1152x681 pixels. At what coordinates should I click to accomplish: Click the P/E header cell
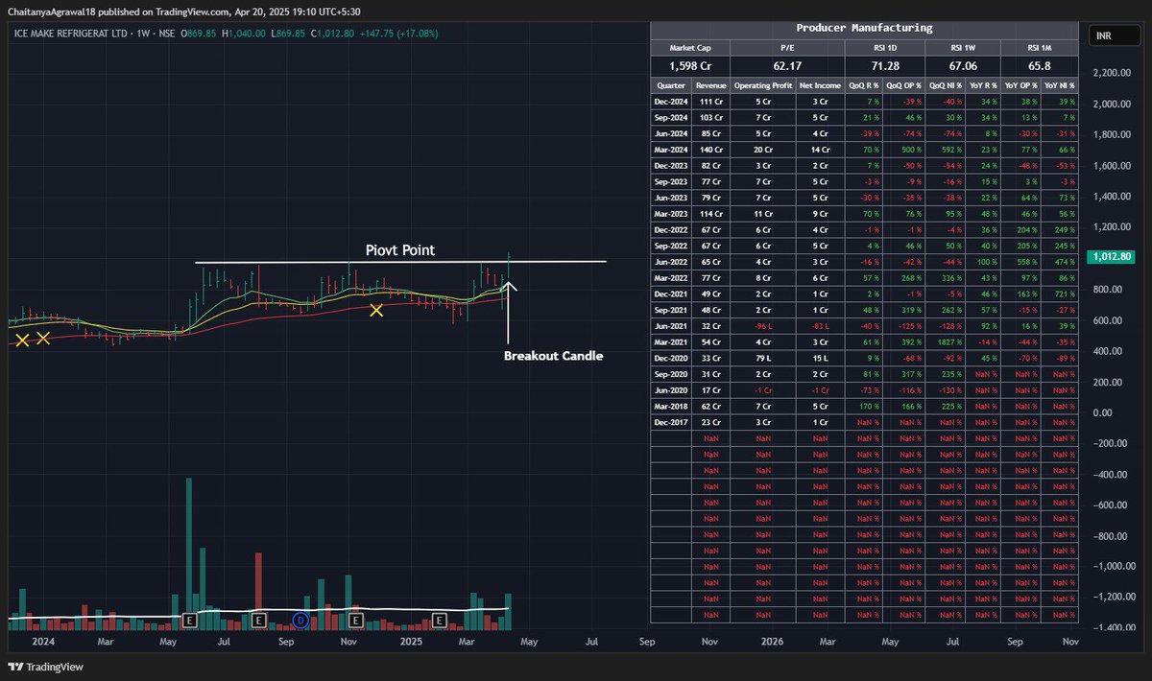tap(787, 48)
